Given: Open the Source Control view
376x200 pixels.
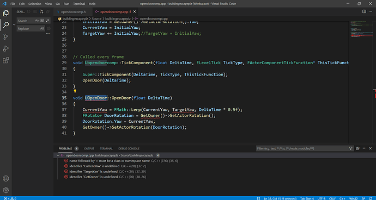Looking at the screenshot, I should tap(6, 37).
